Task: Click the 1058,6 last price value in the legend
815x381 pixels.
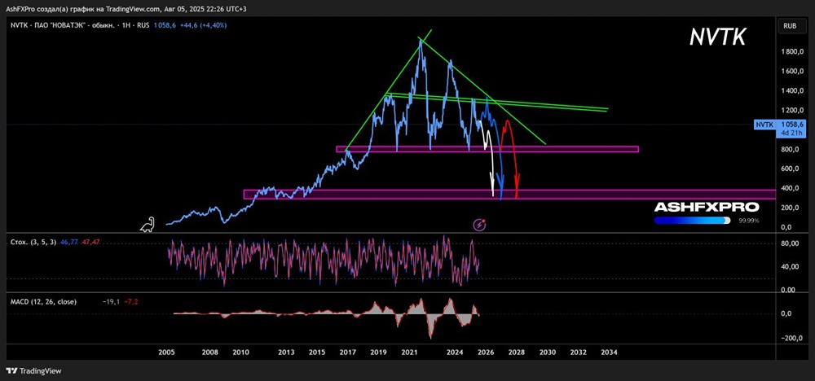Action: pos(165,25)
